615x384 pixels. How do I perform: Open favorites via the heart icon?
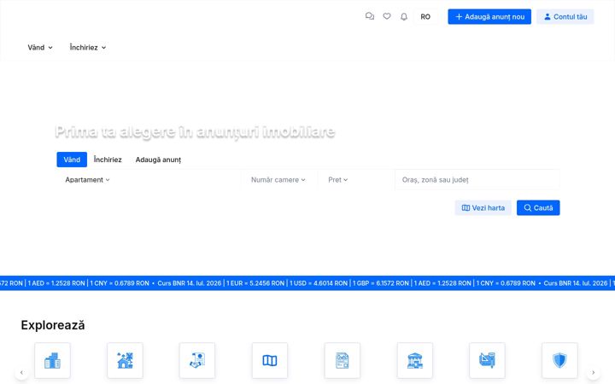coord(387,16)
